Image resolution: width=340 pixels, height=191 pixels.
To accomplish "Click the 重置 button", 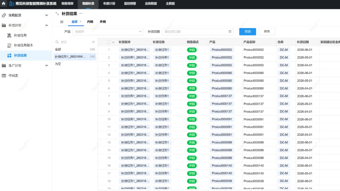I will (x=267, y=32).
